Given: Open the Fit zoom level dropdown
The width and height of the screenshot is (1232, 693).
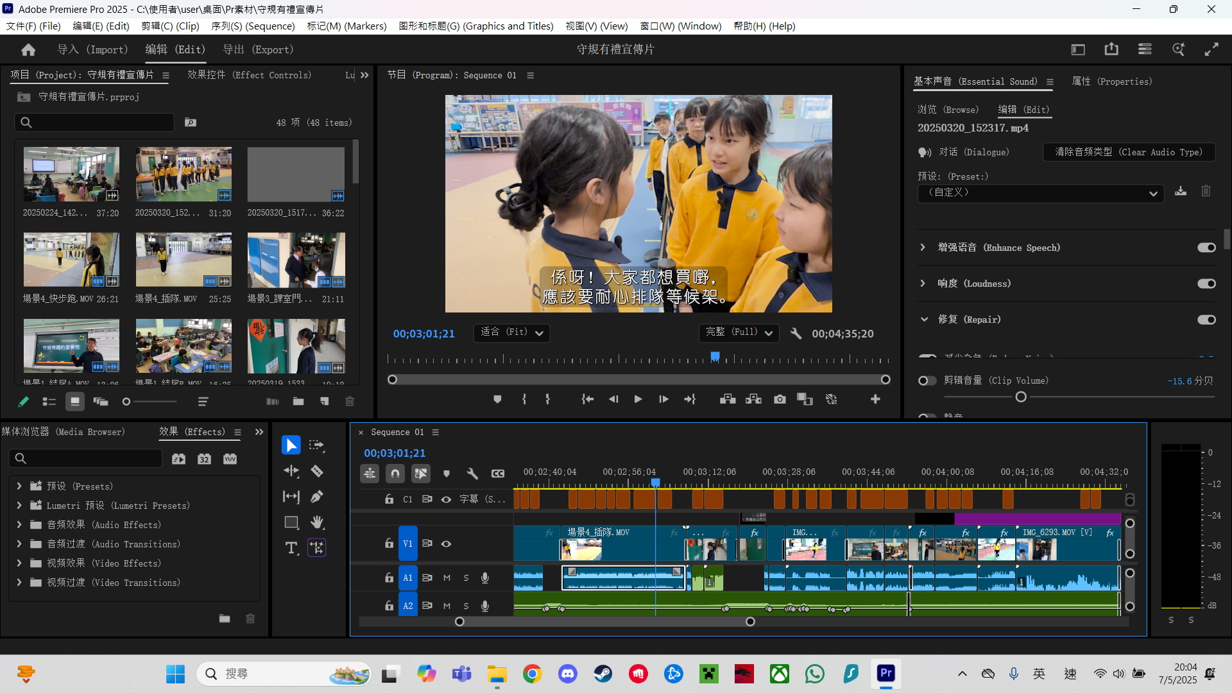Looking at the screenshot, I should (x=512, y=332).
